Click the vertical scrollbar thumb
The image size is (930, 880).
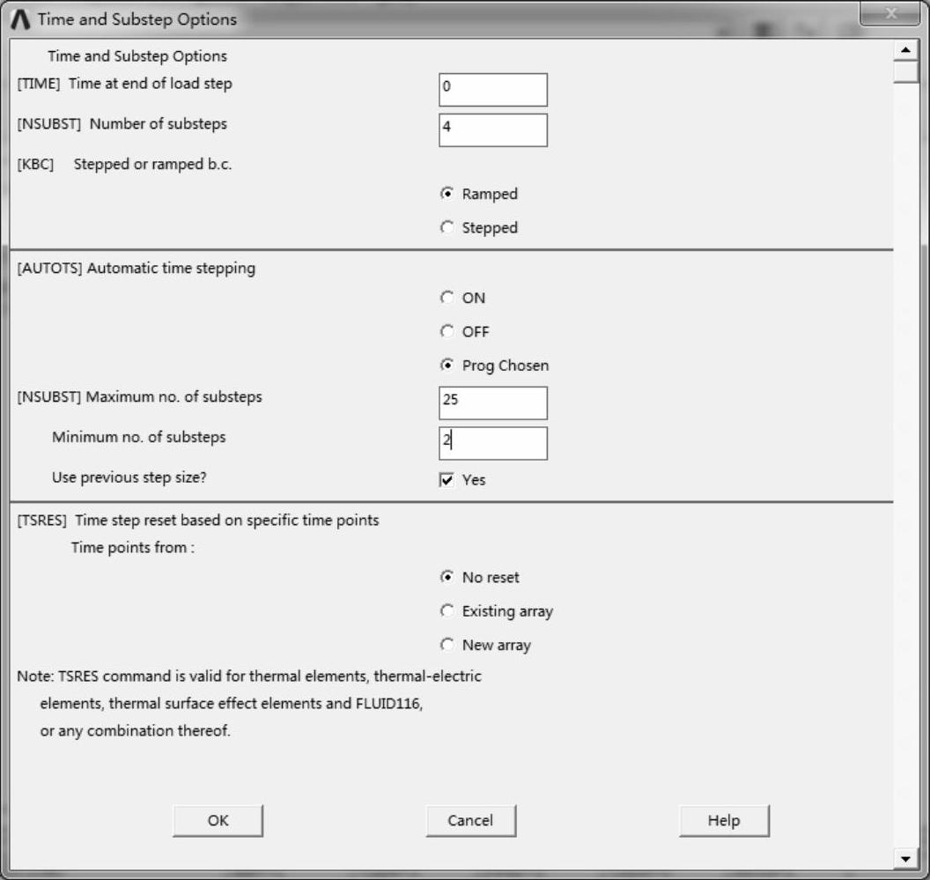[905, 72]
